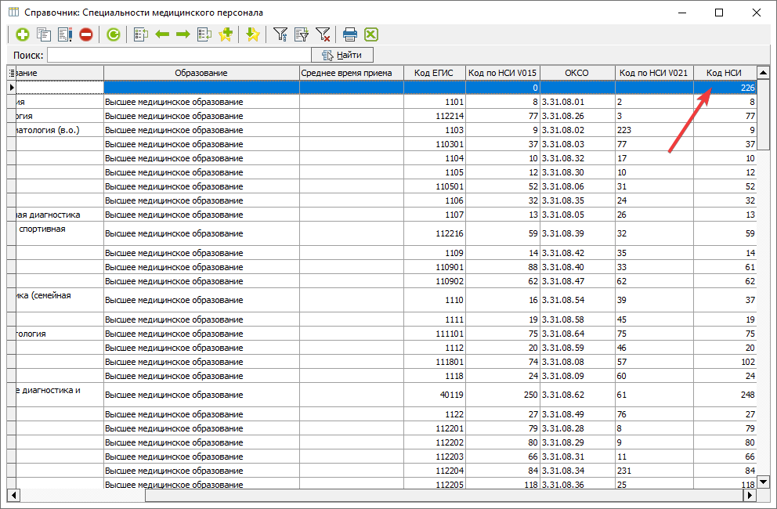Screen dimensions: 777x509
Task: Click the horizontal scrollbar thumb
Action: pyautogui.click(x=444, y=495)
